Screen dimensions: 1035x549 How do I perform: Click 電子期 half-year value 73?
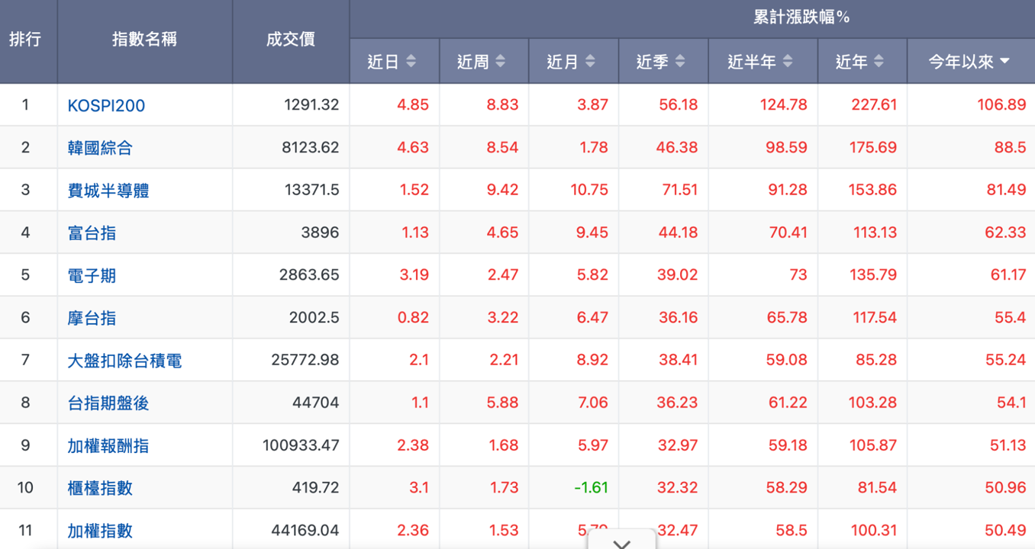(x=798, y=275)
